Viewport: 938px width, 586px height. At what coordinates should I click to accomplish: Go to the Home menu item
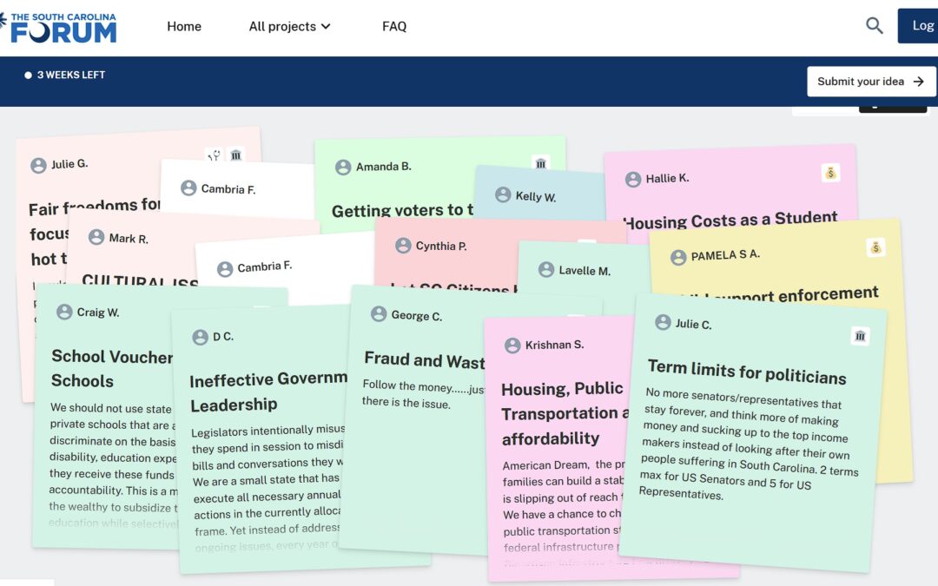click(184, 26)
